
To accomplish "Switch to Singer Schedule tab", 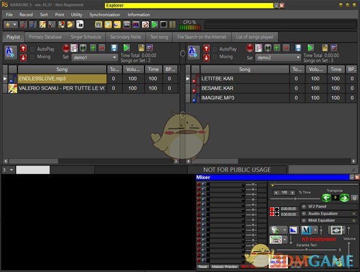I will [x=86, y=37].
